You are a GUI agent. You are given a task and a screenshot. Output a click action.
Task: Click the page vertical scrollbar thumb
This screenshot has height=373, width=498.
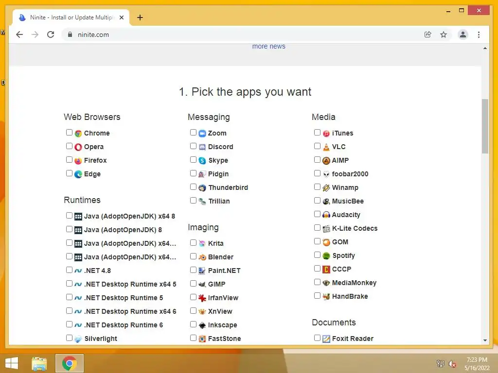[485, 126]
